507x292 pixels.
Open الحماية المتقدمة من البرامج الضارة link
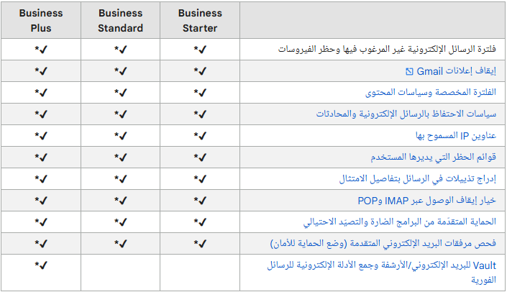pyautogui.click(x=400, y=222)
